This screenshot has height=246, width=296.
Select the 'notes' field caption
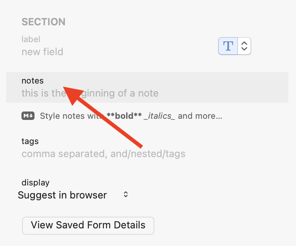click(33, 81)
